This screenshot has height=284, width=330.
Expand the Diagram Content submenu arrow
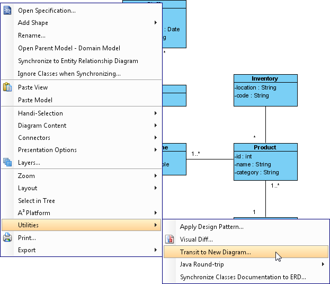click(156, 126)
